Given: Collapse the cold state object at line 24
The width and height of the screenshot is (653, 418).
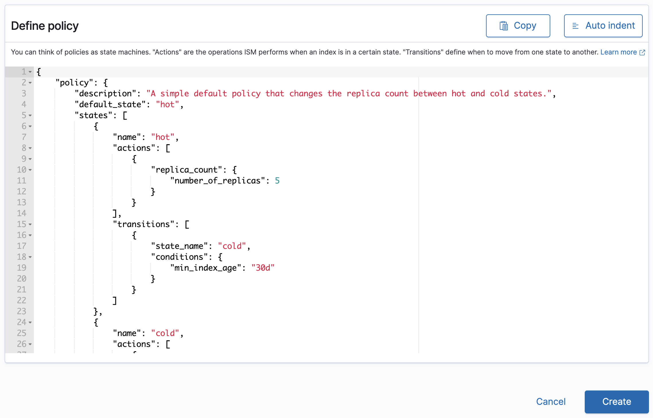Looking at the screenshot, I should 30,323.
